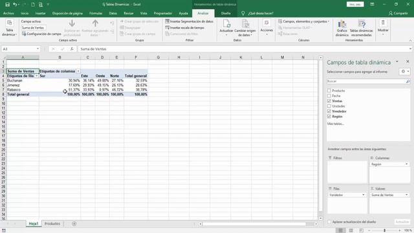Check the Fecha field checkbox
The image size is (414, 233).
(329, 96)
